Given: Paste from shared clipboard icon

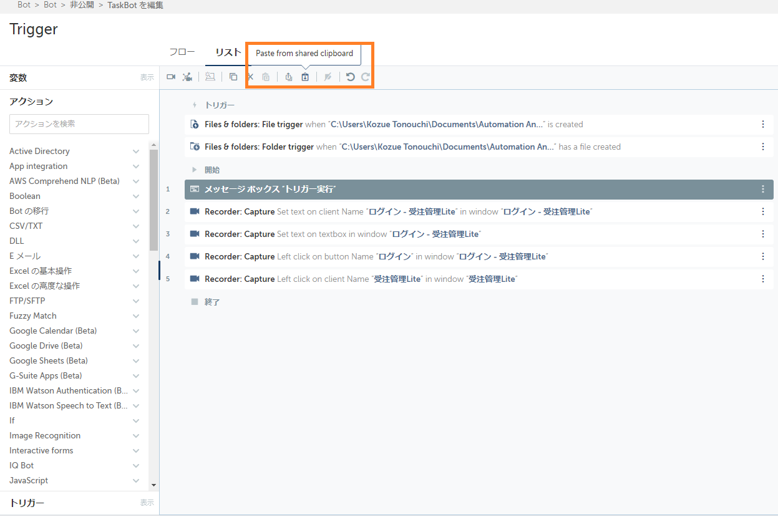Looking at the screenshot, I should (x=305, y=77).
